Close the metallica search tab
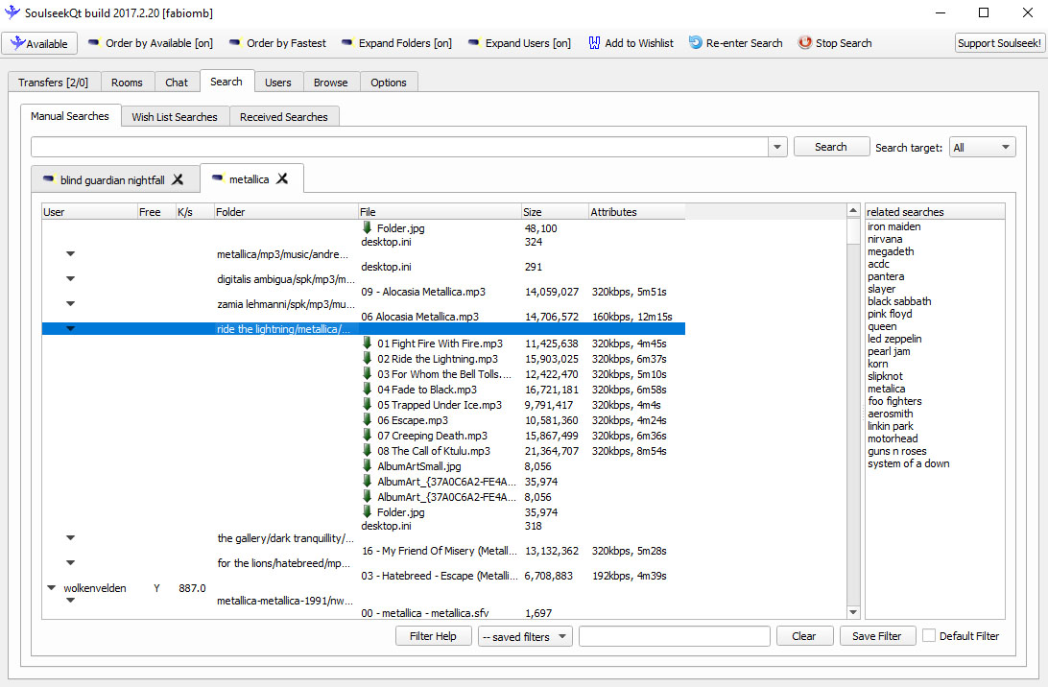 pyautogui.click(x=283, y=179)
